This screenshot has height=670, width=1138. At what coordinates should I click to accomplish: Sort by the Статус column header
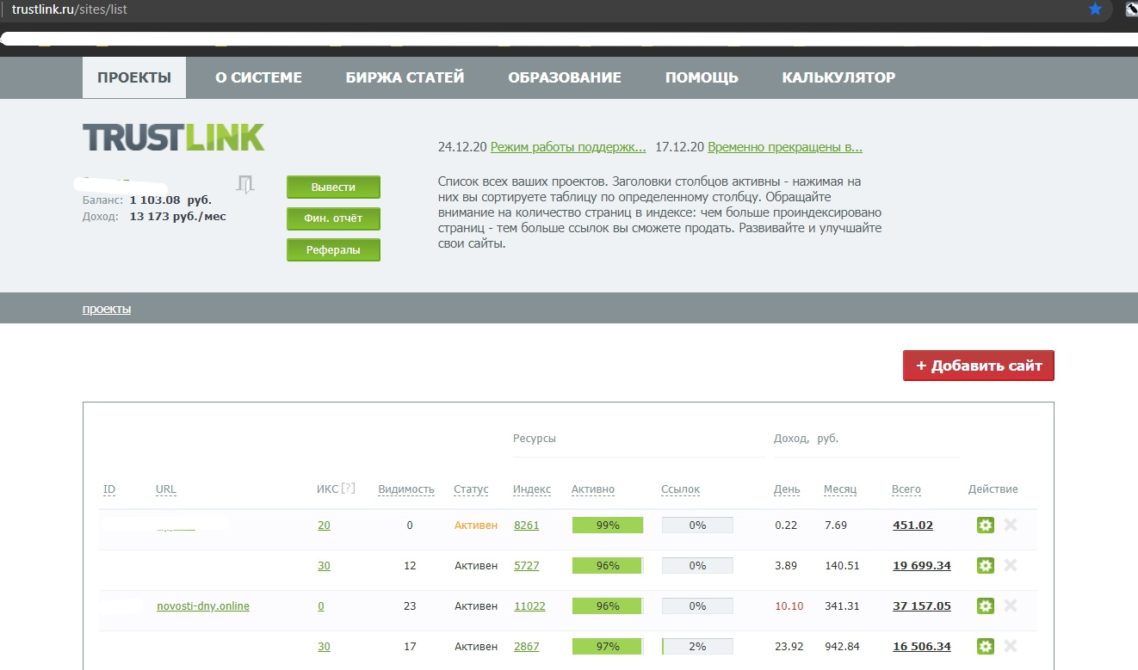(471, 489)
